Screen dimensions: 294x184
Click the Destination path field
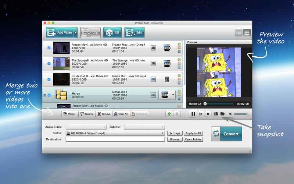115,139
